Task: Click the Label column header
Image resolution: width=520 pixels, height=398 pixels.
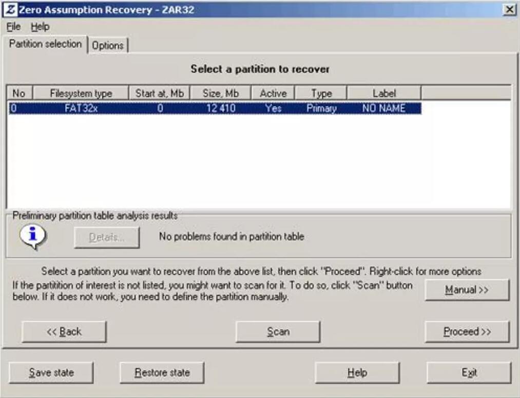Action: (x=384, y=93)
